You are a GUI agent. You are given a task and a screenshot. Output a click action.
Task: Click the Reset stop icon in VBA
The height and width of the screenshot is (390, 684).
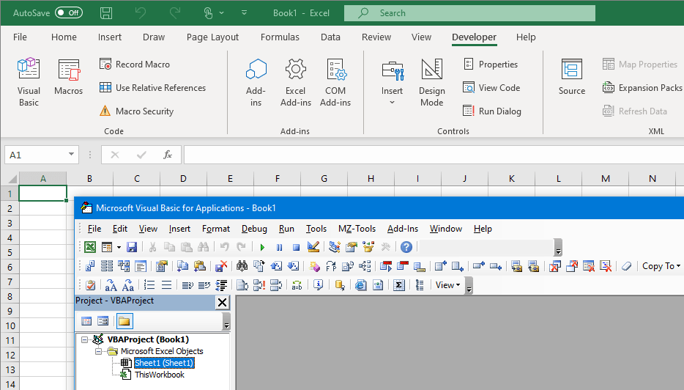coord(296,247)
